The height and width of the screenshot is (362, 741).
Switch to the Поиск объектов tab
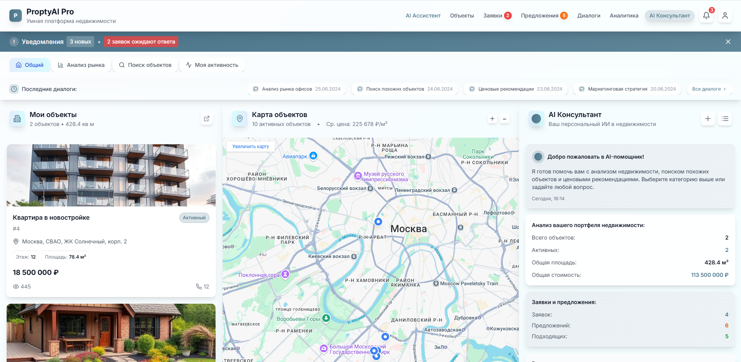[145, 65]
